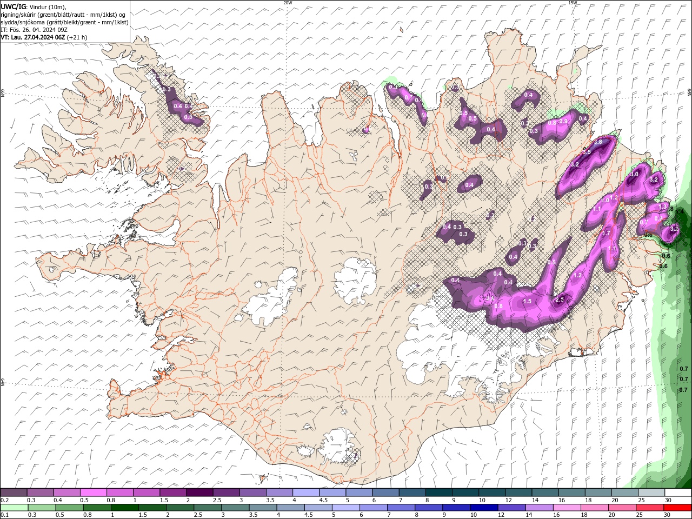Click the dark mauve 0.2 snow legend swatch
Image resolution: width=692 pixels, height=519 pixels.
[14, 493]
